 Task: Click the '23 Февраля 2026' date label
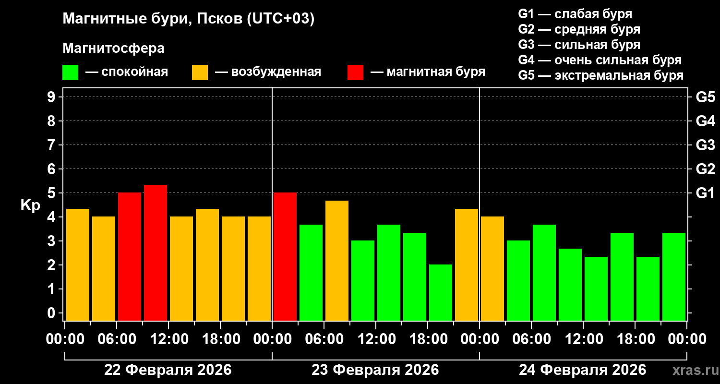pyautogui.click(x=375, y=370)
